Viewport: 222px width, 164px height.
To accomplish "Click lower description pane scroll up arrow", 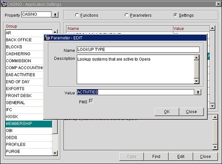I will [x=215, y=117].
